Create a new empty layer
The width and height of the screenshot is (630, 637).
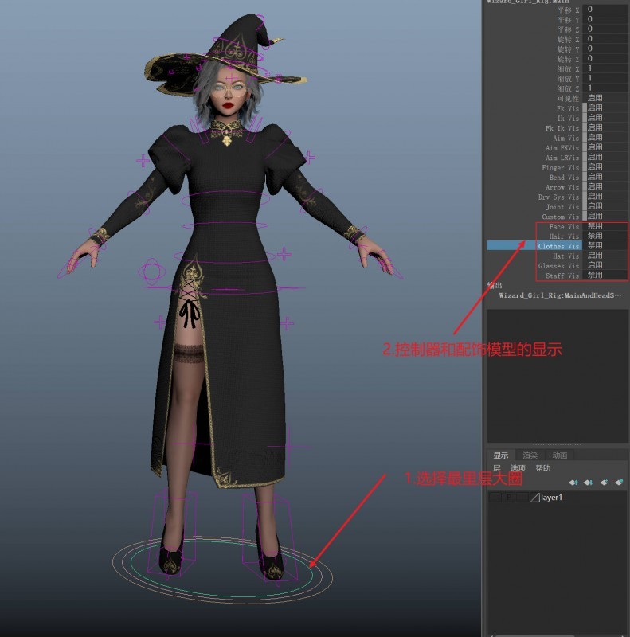(604, 483)
